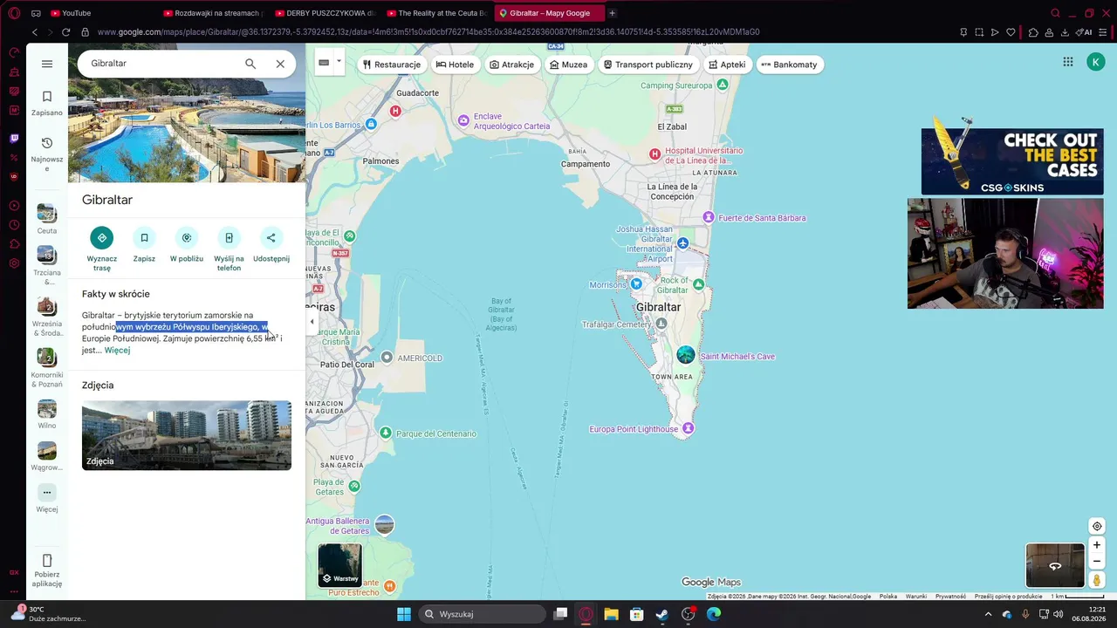Viewport: 1117px width, 628px height.
Task: Open Microsoft Edge from the taskbar
Action: pyautogui.click(x=714, y=614)
